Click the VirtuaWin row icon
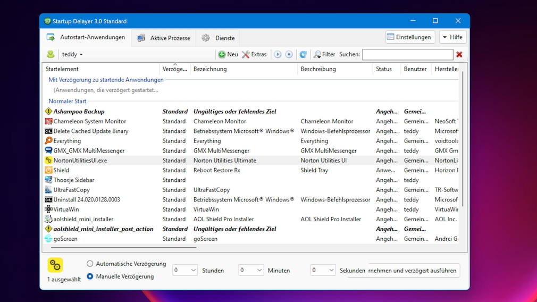537x302 pixels. (x=48, y=209)
